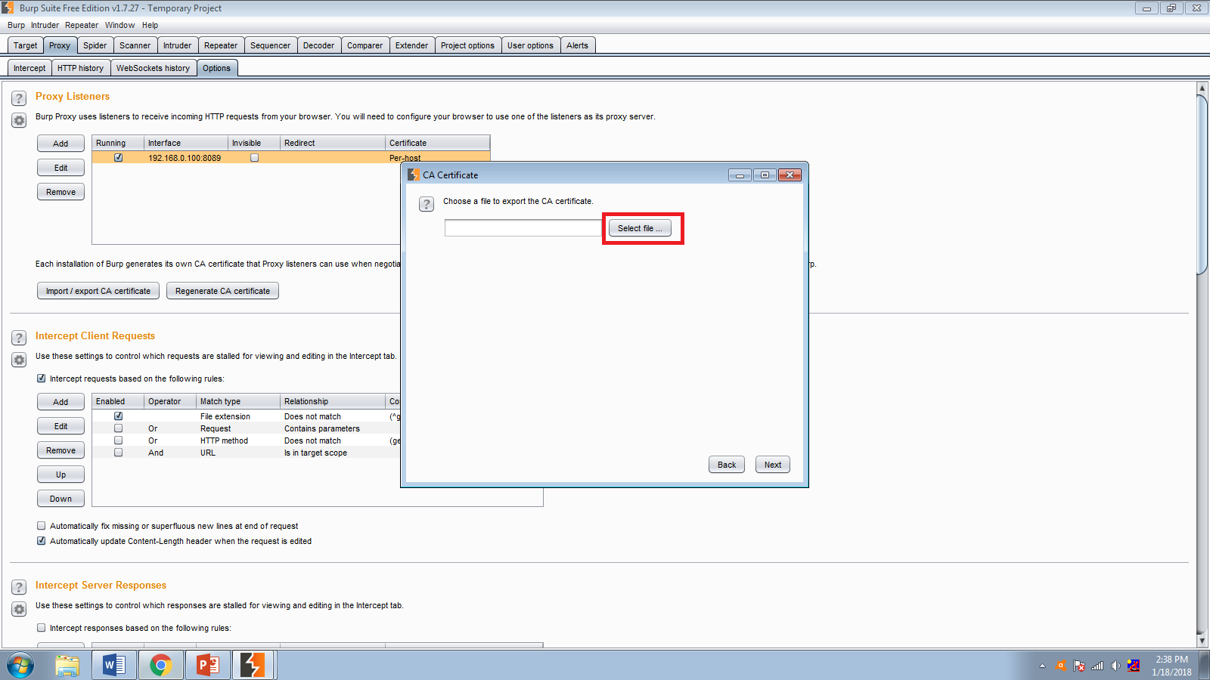This screenshot has width=1210, height=680.
Task: Open the Window menu
Action: tap(119, 25)
